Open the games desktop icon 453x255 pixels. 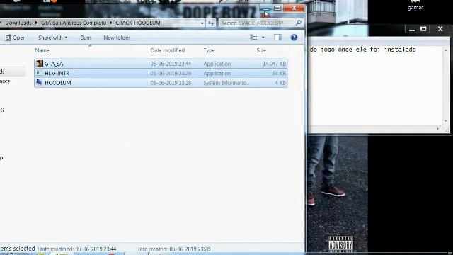point(415,5)
